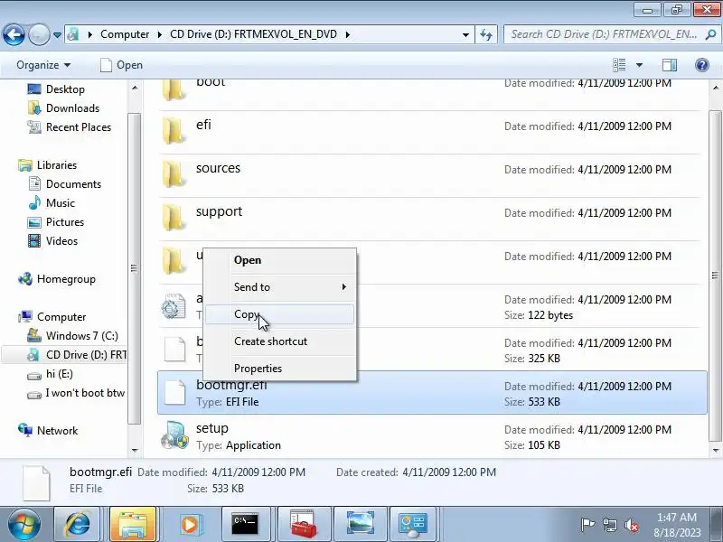Click the file list scroll down arrow

(x=715, y=450)
